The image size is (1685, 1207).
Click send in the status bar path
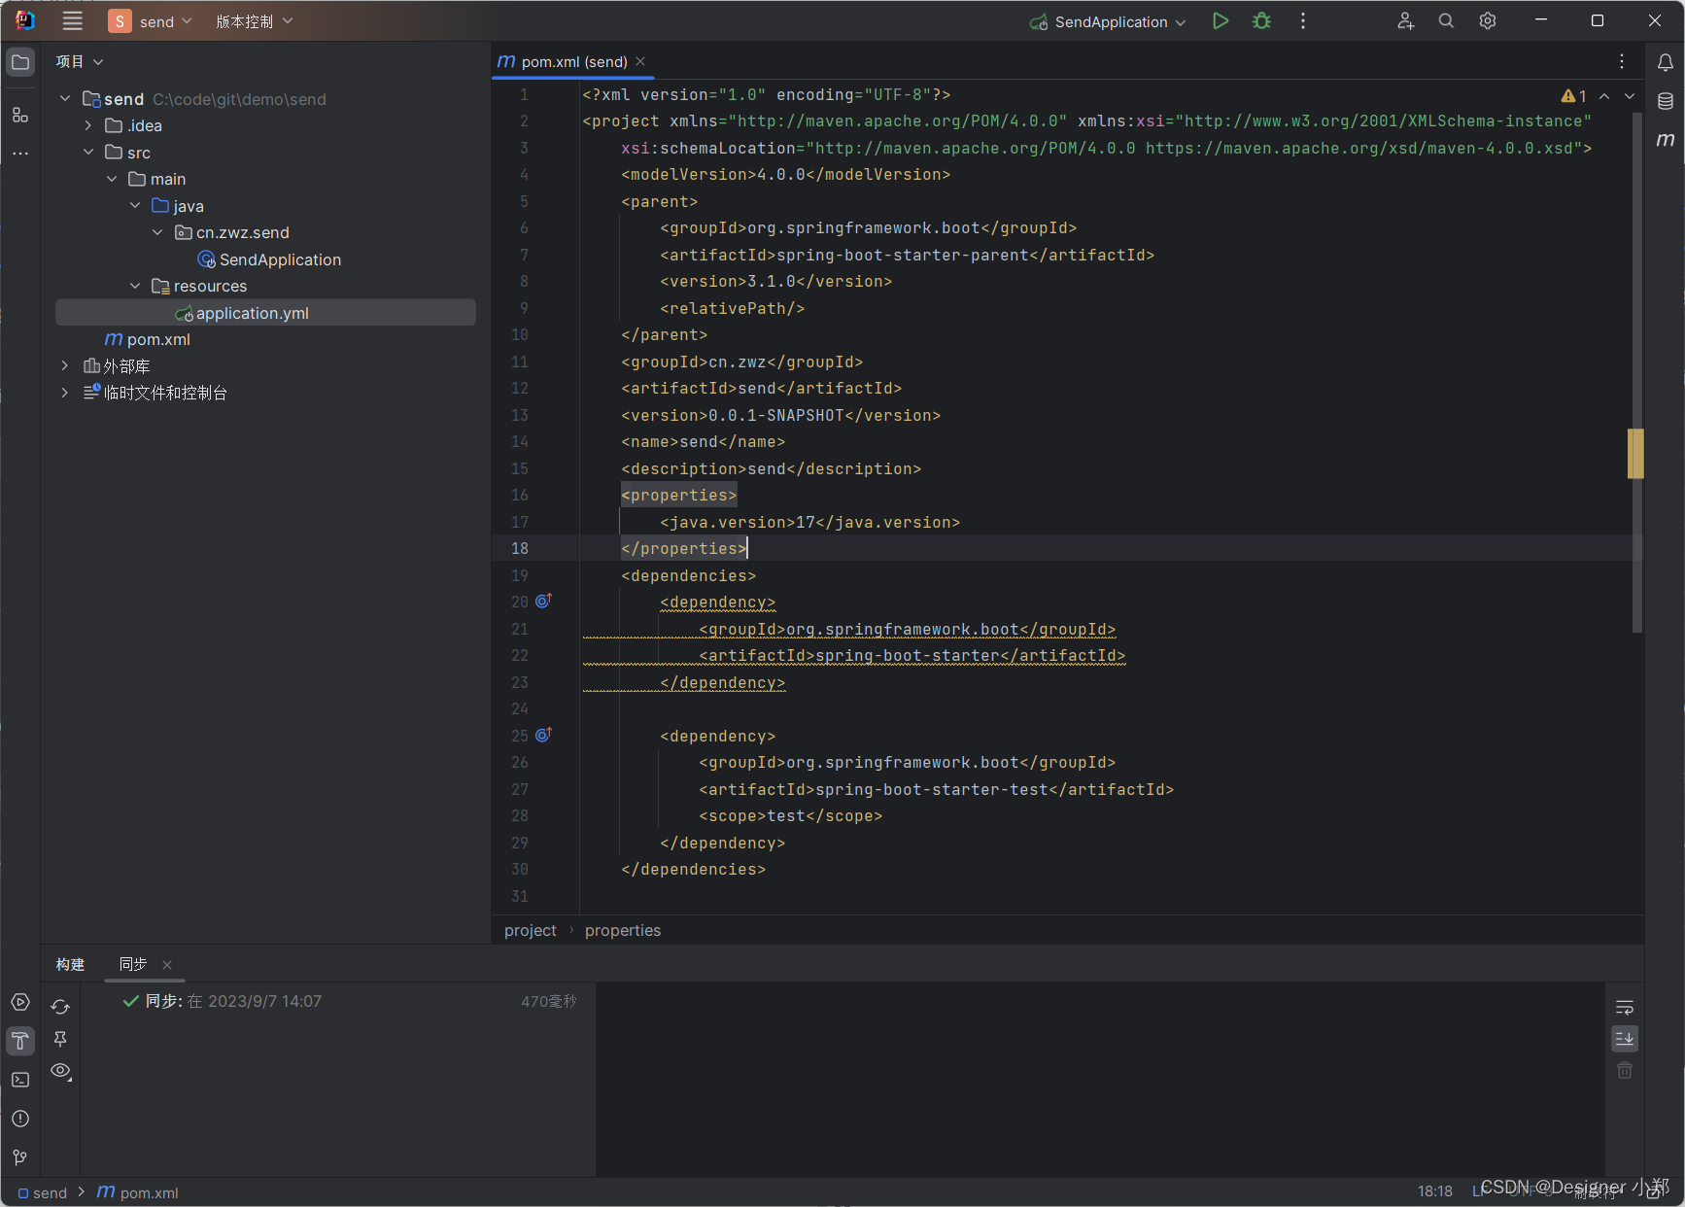click(42, 1192)
